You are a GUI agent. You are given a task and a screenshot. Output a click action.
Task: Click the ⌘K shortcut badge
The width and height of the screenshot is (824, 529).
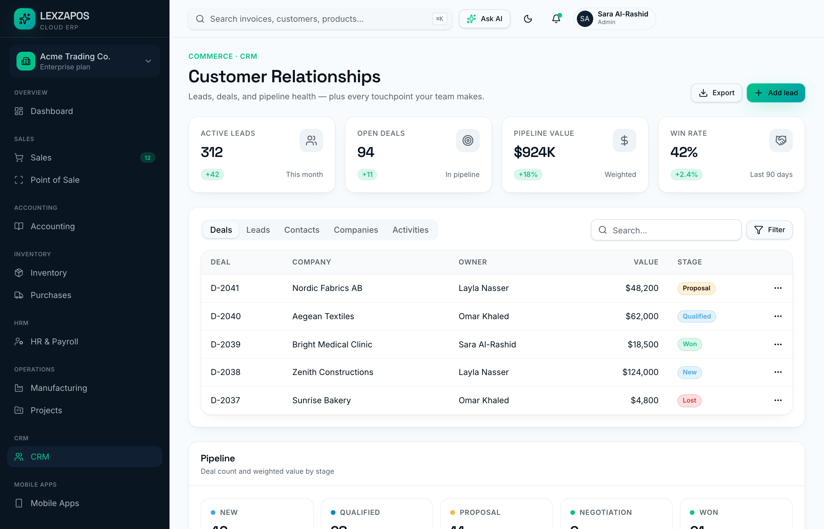coord(439,19)
